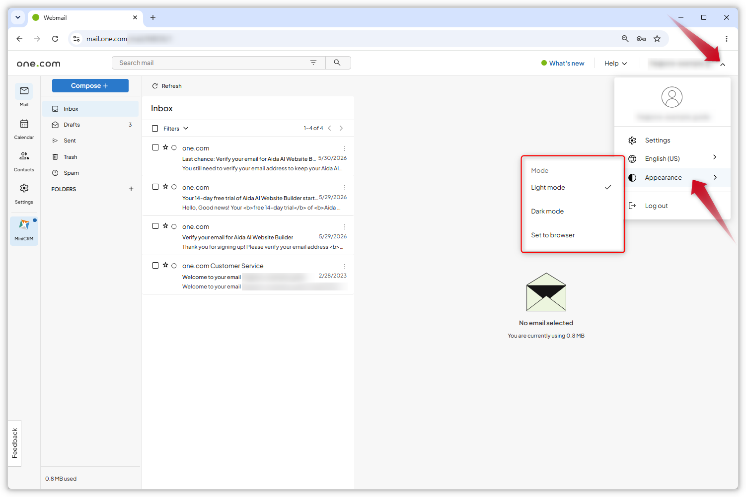This screenshot has height=497, width=746.
Task: Click the Compose + button
Action: [90, 85]
